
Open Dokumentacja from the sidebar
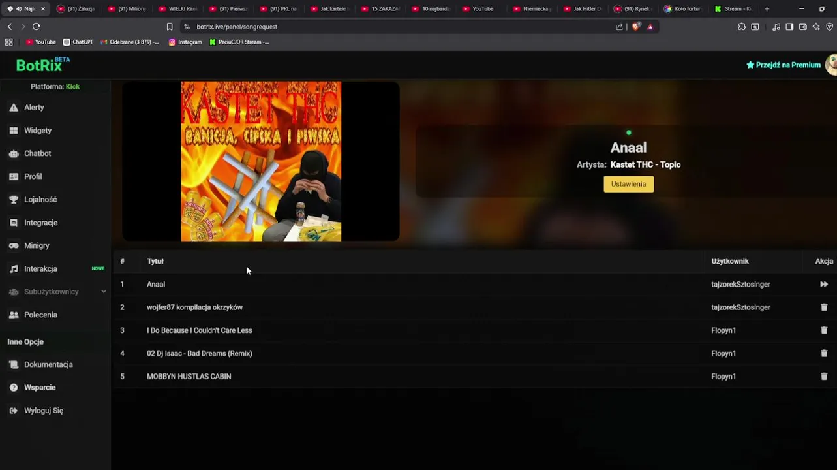tap(48, 364)
